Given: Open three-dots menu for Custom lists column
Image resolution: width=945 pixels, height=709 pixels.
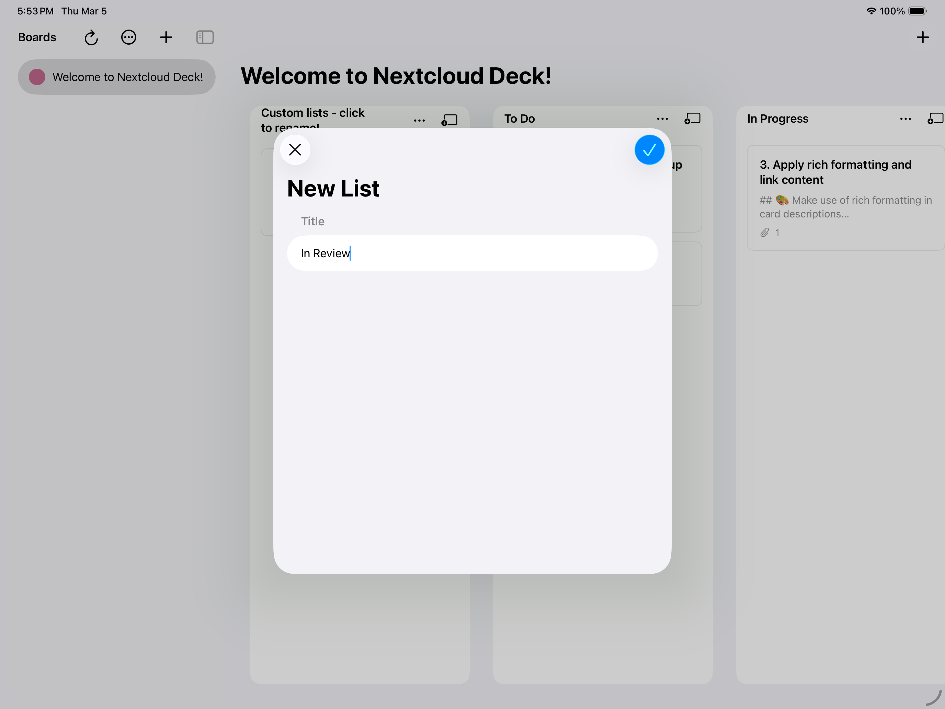Looking at the screenshot, I should coord(419,121).
